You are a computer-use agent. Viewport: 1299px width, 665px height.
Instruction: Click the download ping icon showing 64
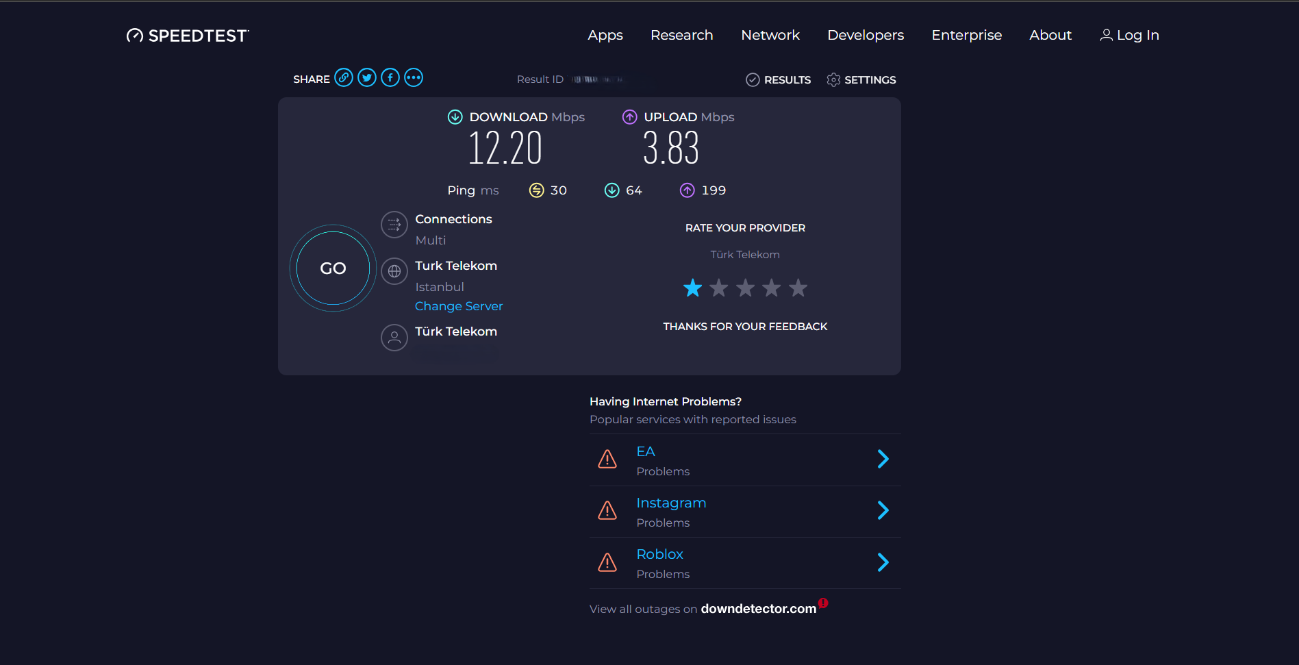coord(612,190)
